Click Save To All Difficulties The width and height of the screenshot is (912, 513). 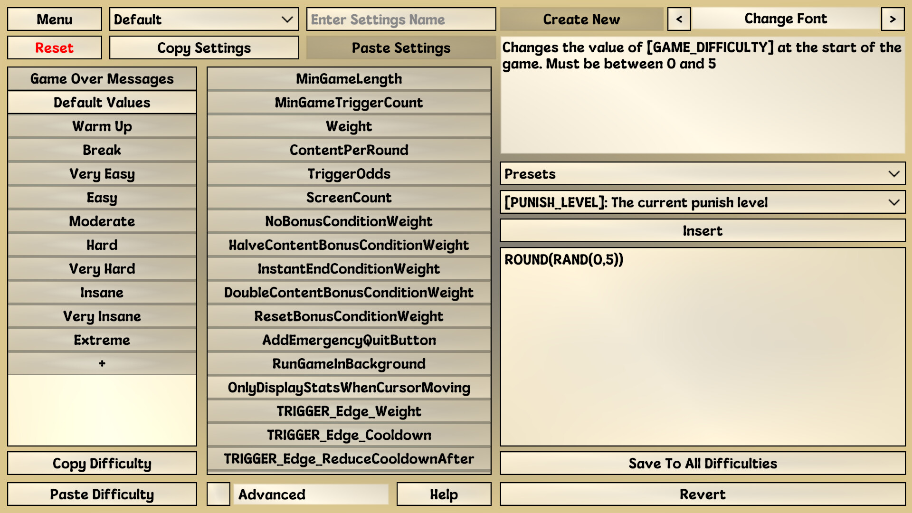pyautogui.click(x=703, y=463)
